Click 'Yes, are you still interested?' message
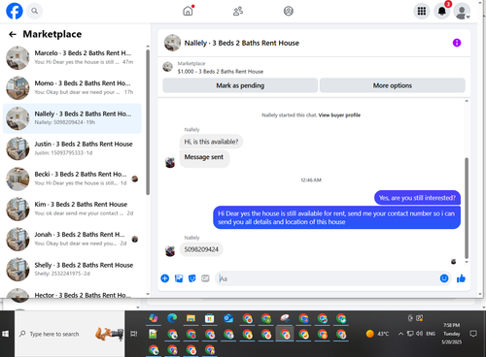The width and height of the screenshot is (486, 357). point(417,198)
